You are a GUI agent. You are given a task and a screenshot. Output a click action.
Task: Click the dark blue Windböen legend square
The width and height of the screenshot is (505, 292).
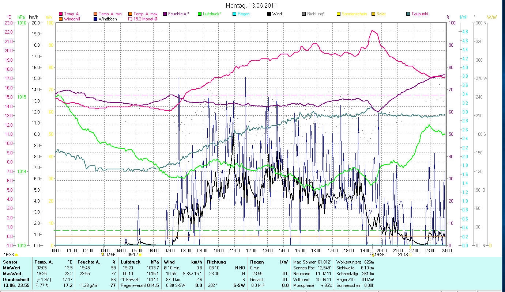click(95, 19)
